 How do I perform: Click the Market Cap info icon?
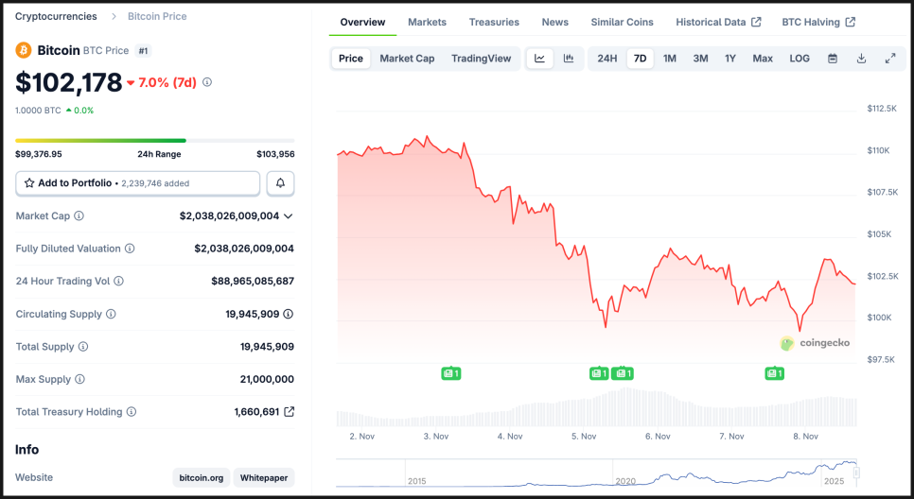click(79, 216)
